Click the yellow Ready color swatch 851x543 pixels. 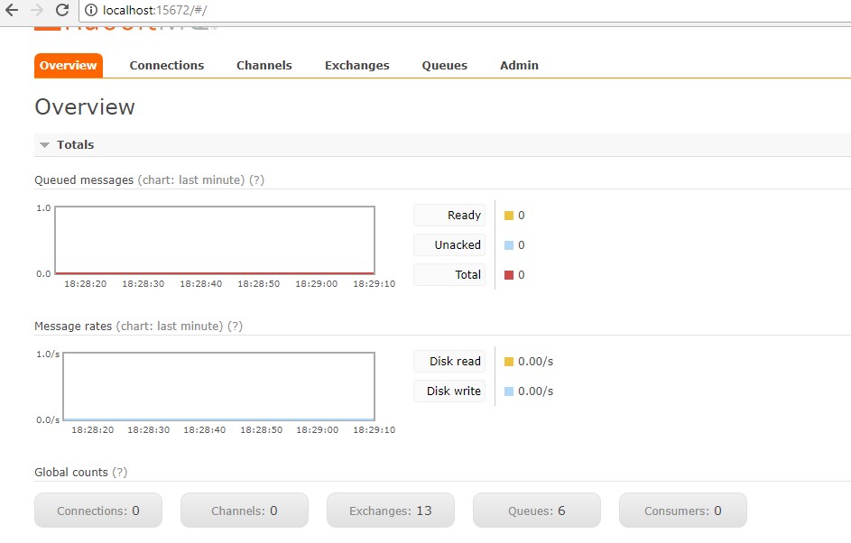point(509,216)
